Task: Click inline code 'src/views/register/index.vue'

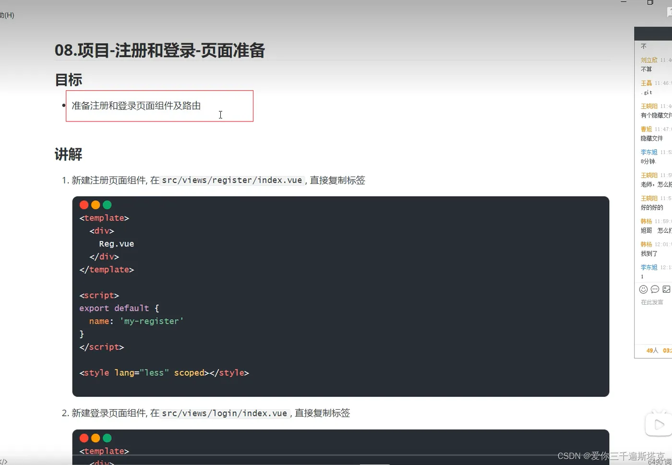Action: [232, 180]
